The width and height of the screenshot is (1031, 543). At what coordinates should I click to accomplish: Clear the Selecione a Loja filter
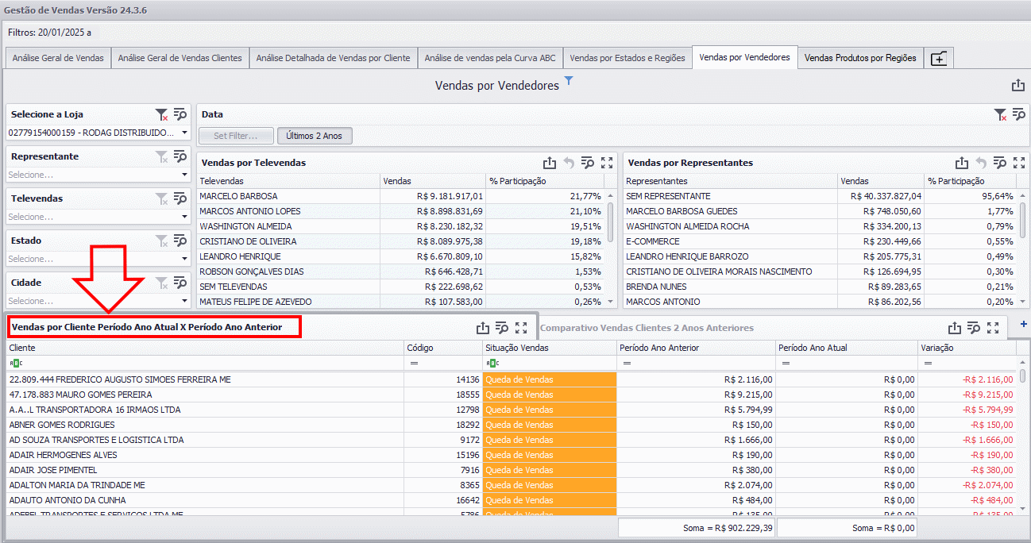point(162,114)
